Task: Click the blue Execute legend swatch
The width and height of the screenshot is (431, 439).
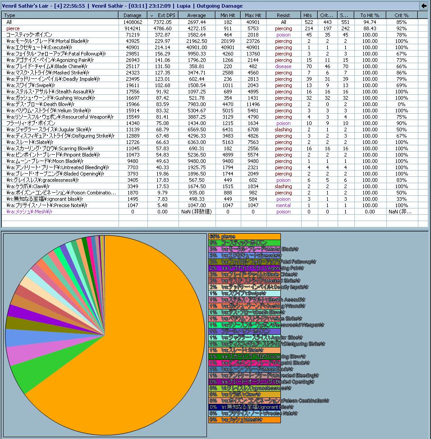Action: (x=244, y=256)
